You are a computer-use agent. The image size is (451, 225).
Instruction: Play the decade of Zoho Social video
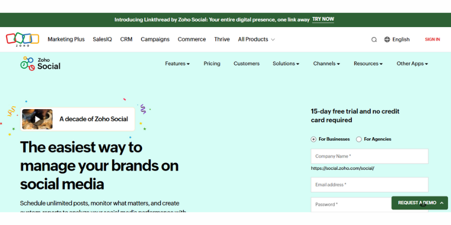tap(37, 119)
